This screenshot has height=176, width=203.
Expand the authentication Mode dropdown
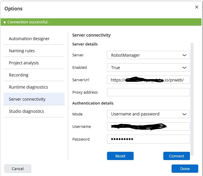[148, 114]
